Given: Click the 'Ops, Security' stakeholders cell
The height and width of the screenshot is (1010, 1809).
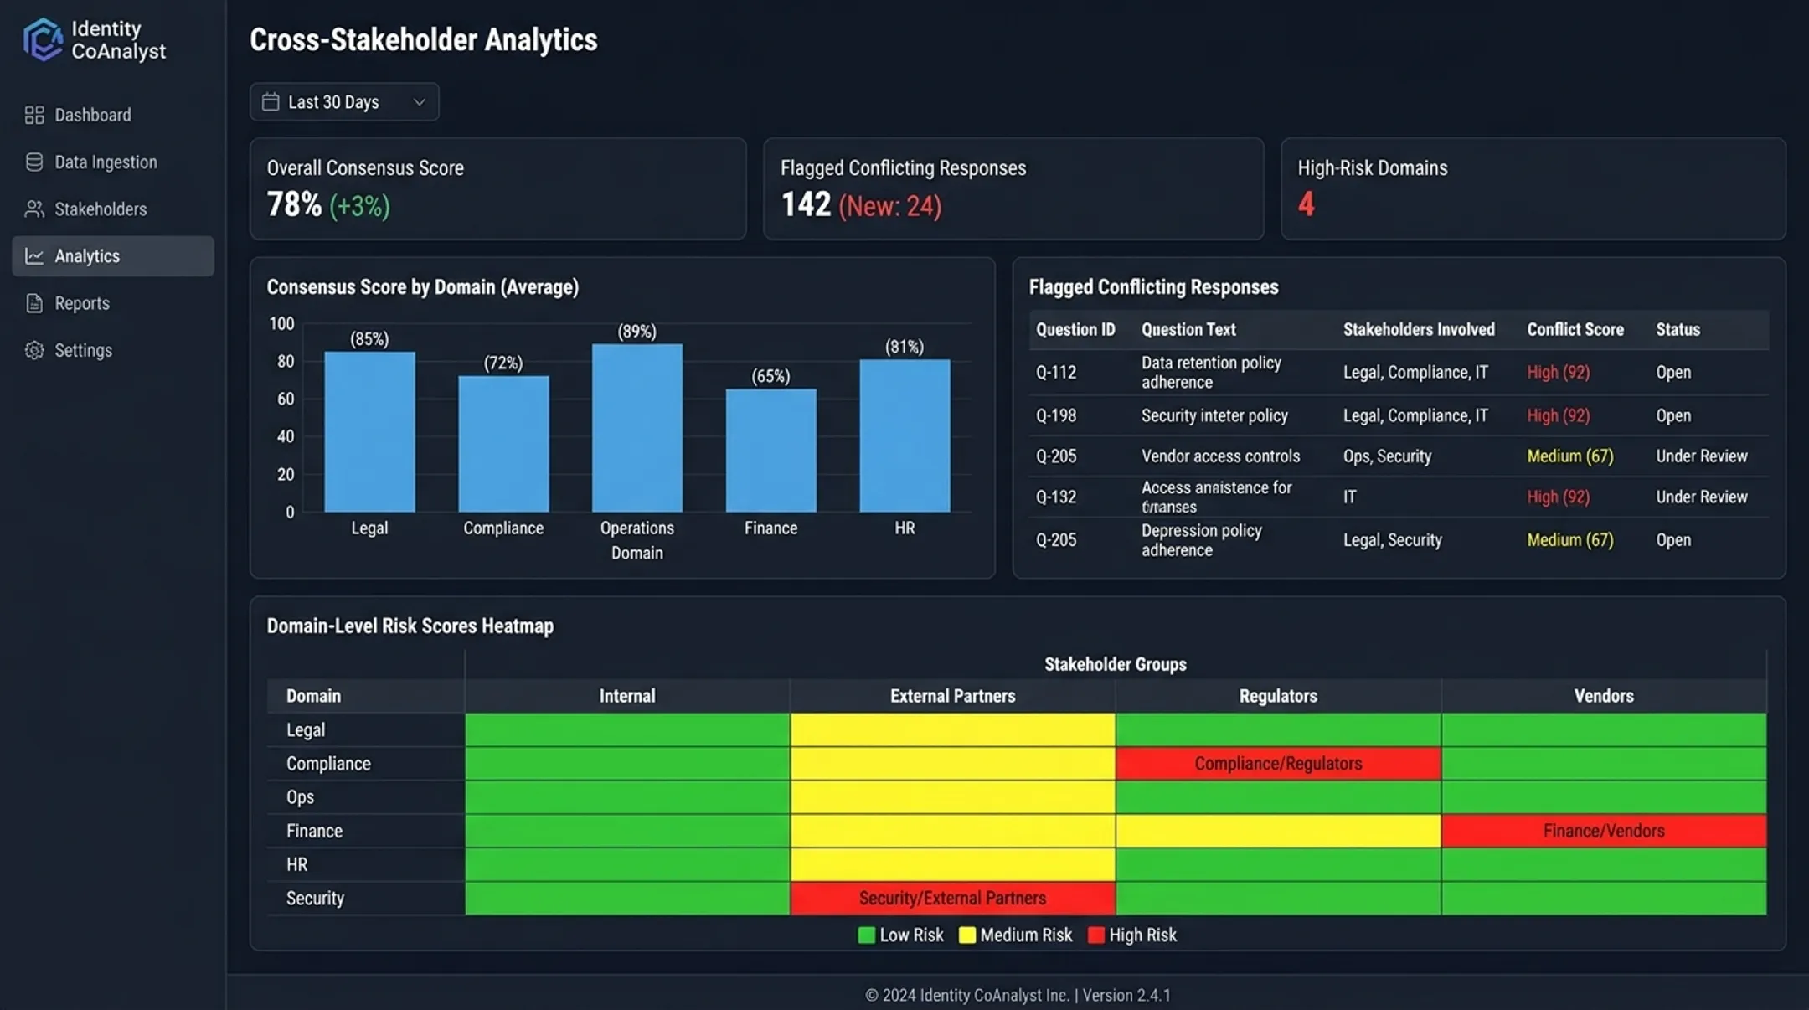Looking at the screenshot, I should pos(1387,456).
